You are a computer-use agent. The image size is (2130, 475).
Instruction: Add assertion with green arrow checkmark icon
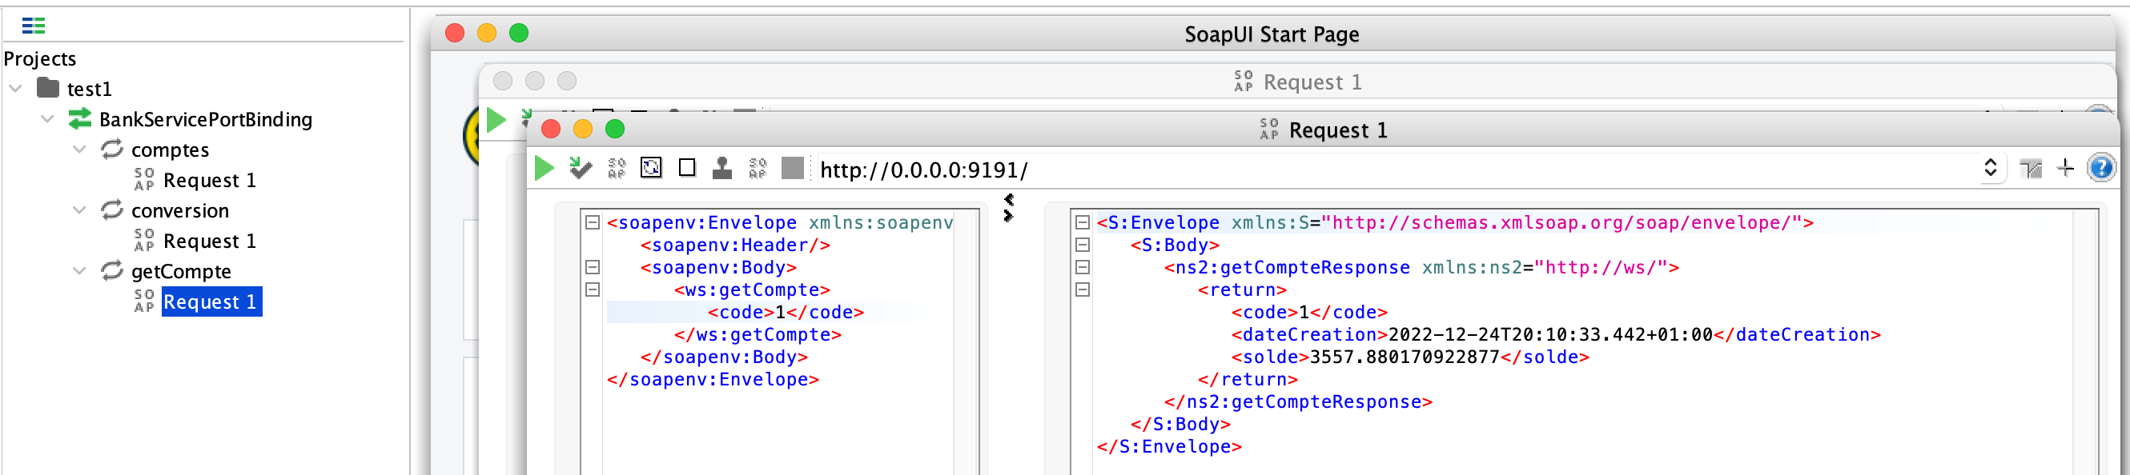tap(581, 169)
